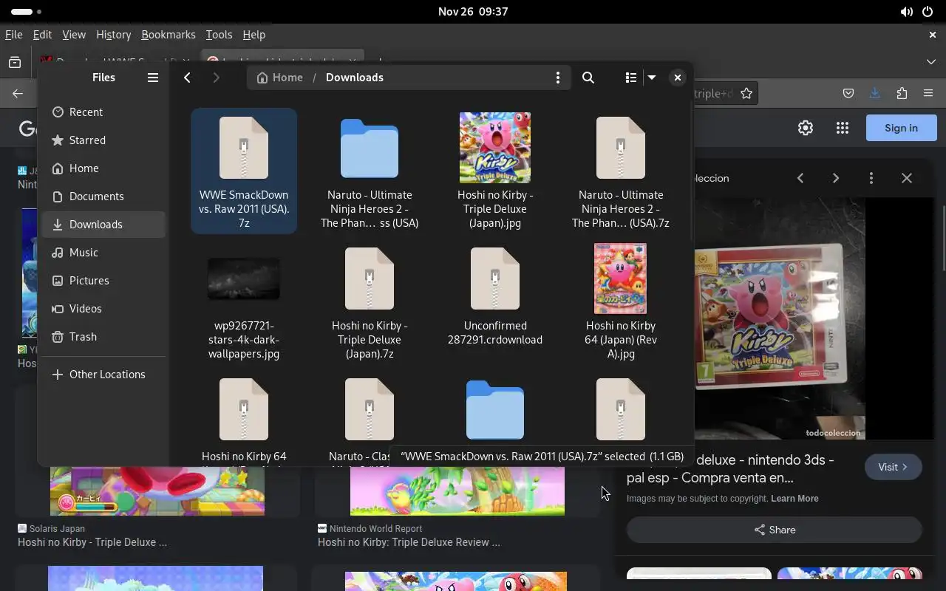Open the system volume indicator
946x591 pixels.
[906, 12]
